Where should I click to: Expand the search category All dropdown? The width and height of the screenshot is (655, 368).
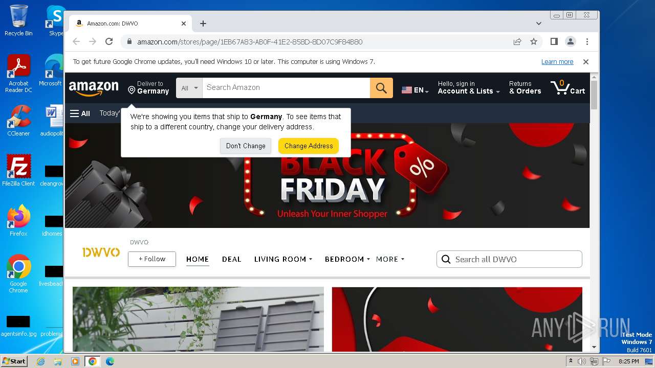click(189, 88)
